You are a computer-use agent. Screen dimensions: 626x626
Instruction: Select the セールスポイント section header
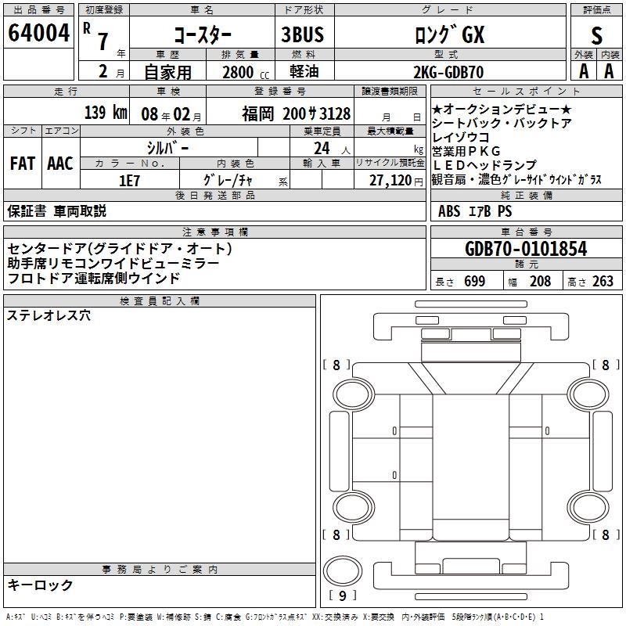click(526, 91)
